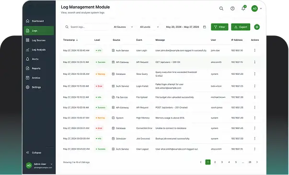
Task: Click the Admin User avatar in sidebar
Action: pos(29,165)
